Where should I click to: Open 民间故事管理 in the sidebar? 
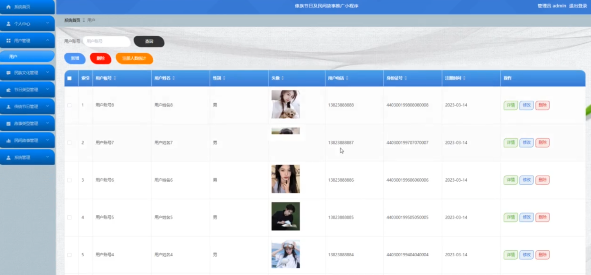[x=28, y=141]
